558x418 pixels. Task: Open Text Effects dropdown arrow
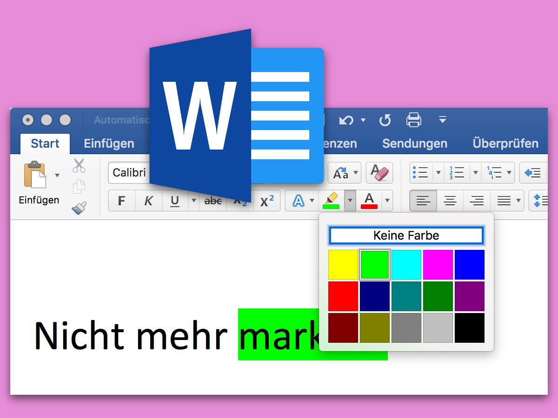tap(312, 201)
